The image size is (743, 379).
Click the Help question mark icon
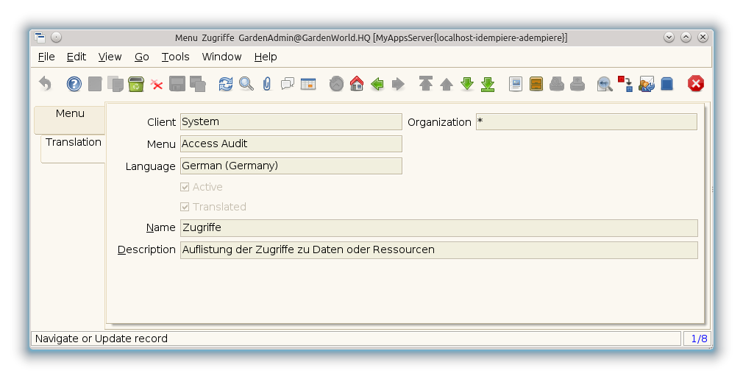[74, 84]
